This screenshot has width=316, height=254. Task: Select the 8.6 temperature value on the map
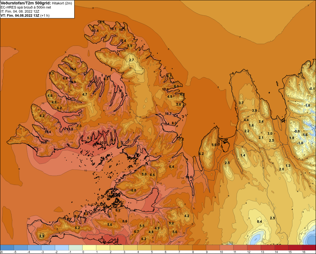point(125,221)
